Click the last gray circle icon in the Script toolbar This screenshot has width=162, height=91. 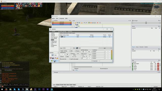(100, 23)
